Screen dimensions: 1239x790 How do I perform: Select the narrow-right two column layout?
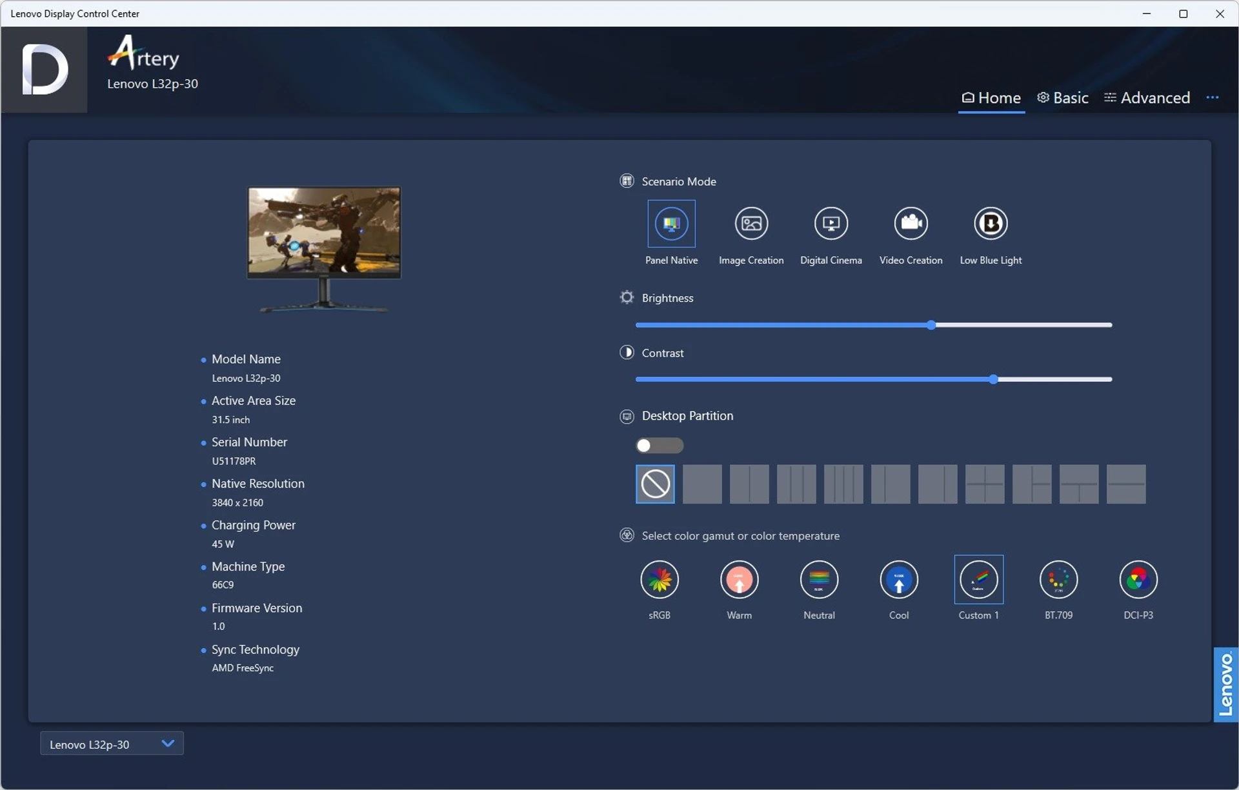pos(938,484)
